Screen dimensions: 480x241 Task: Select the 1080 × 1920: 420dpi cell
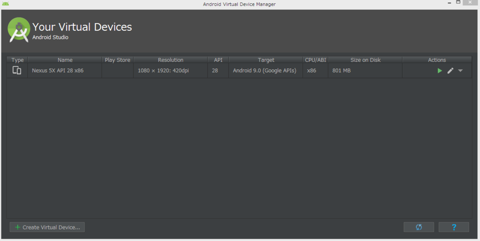coord(171,71)
